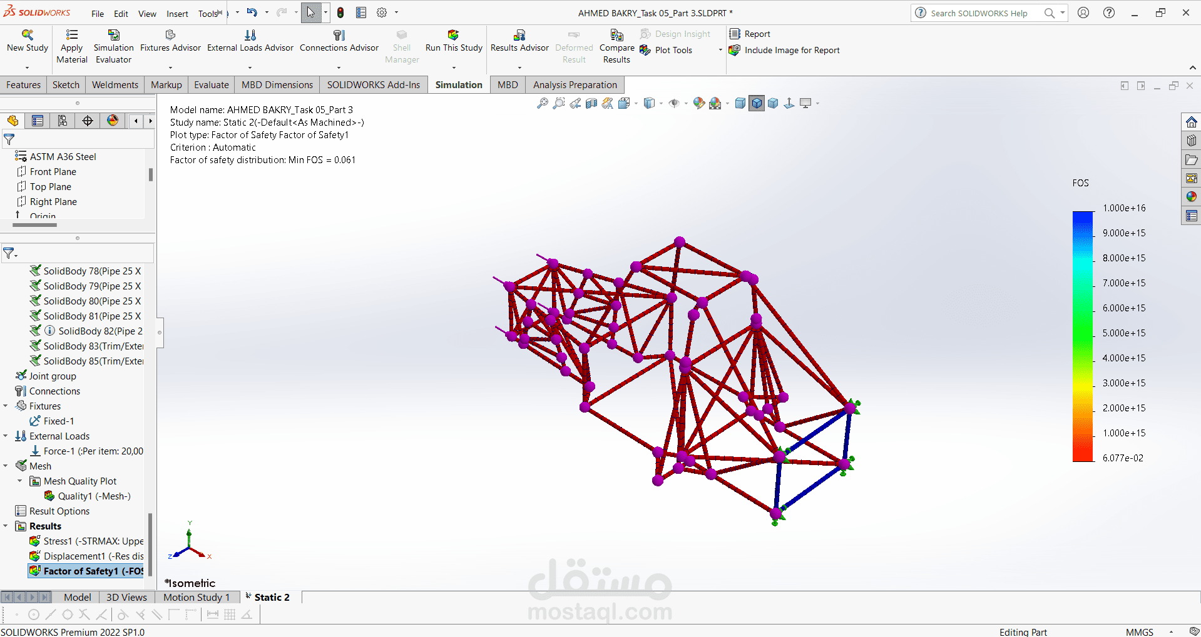Click the Report icon
The image size is (1201, 637).
pyautogui.click(x=735, y=34)
